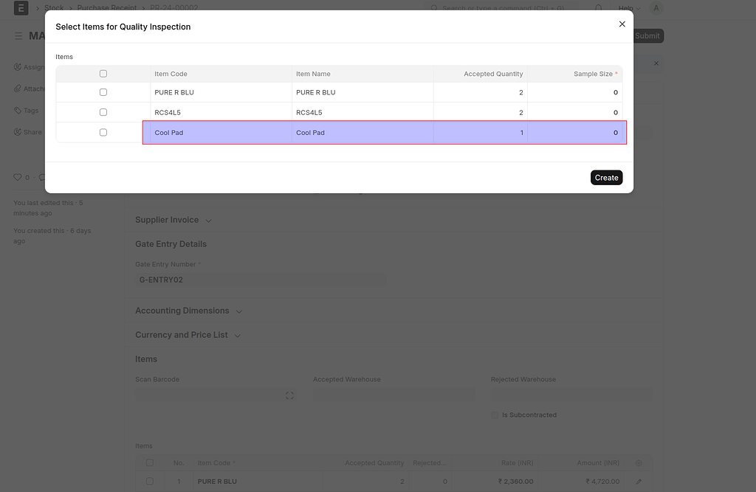756x492 pixels.
Task: Open the notifications bell
Action: coord(597,8)
